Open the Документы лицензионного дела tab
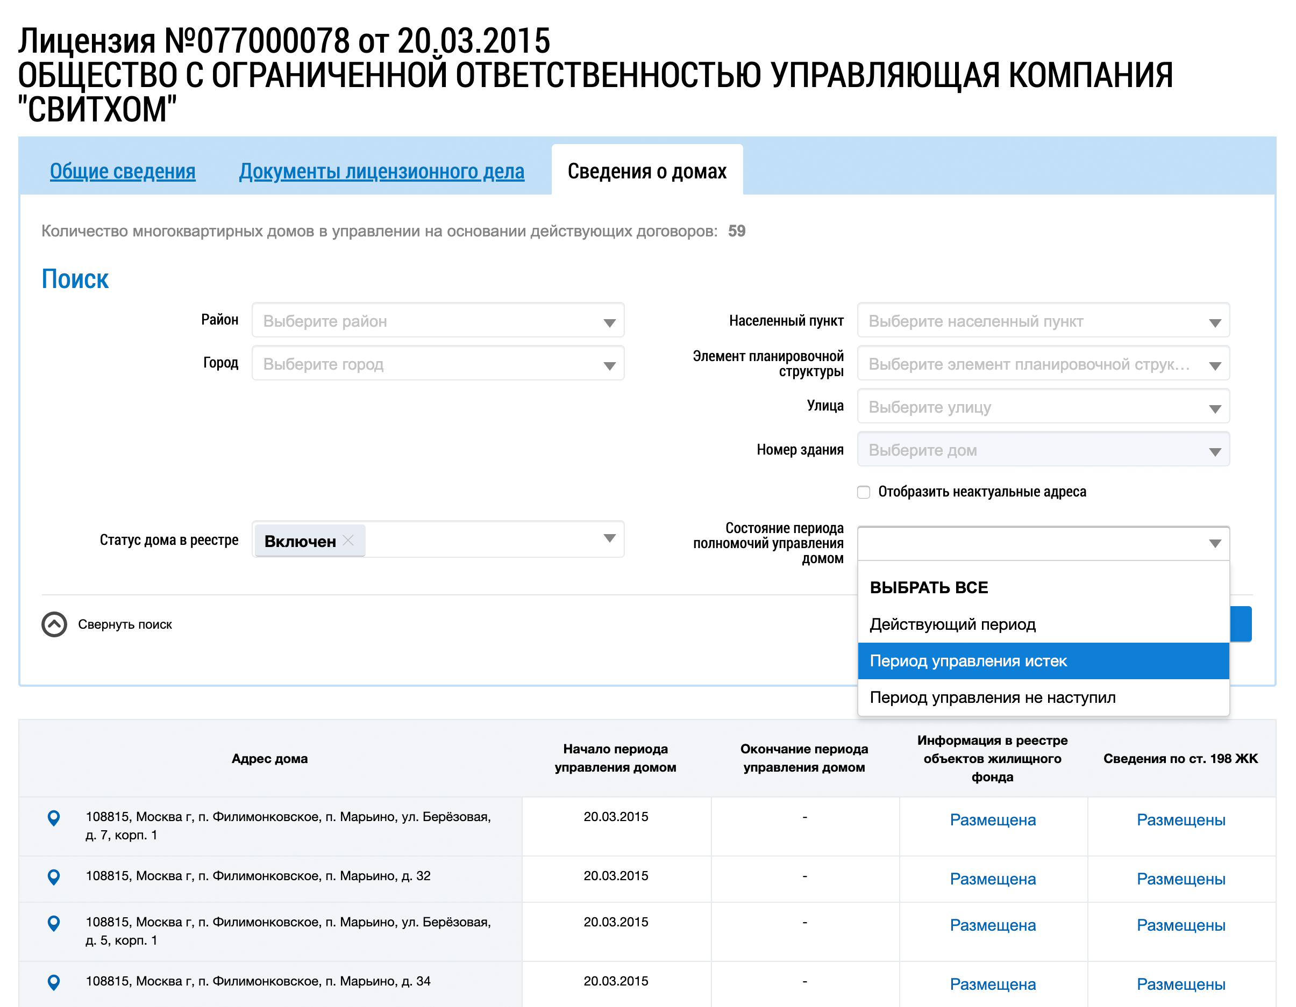This screenshot has width=1296, height=1007. coord(382,171)
